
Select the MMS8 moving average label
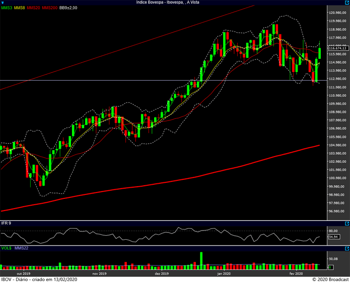click(19, 8)
